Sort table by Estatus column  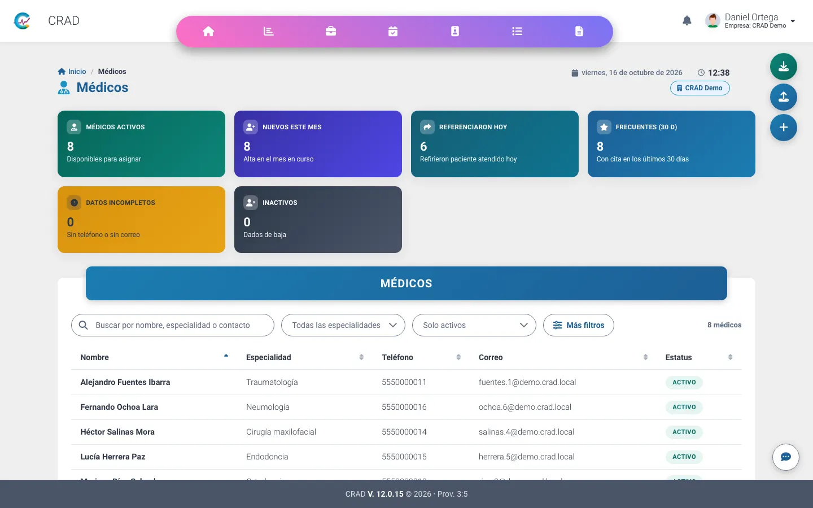pyautogui.click(x=699, y=357)
